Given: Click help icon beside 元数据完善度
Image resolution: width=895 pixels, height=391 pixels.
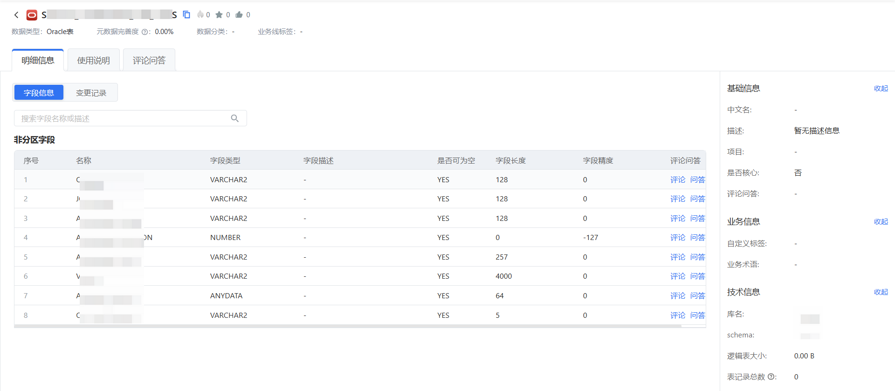Looking at the screenshot, I should (145, 32).
